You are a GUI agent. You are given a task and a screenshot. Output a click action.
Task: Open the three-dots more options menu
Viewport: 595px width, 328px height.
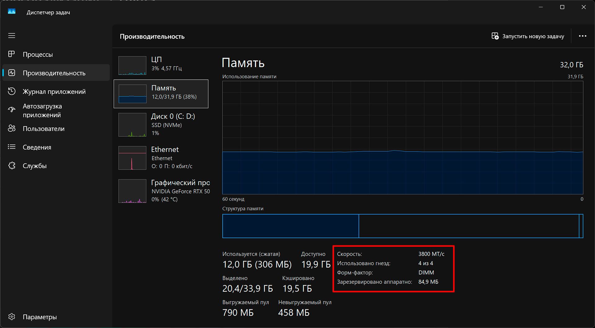583,36
